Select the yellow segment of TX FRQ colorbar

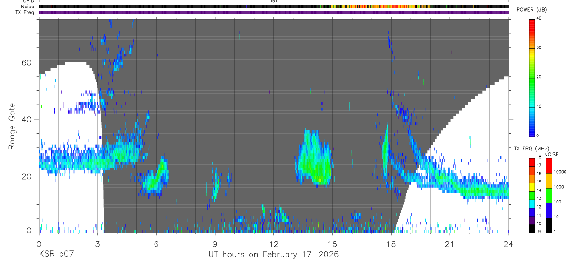click(x=532, y=187)
